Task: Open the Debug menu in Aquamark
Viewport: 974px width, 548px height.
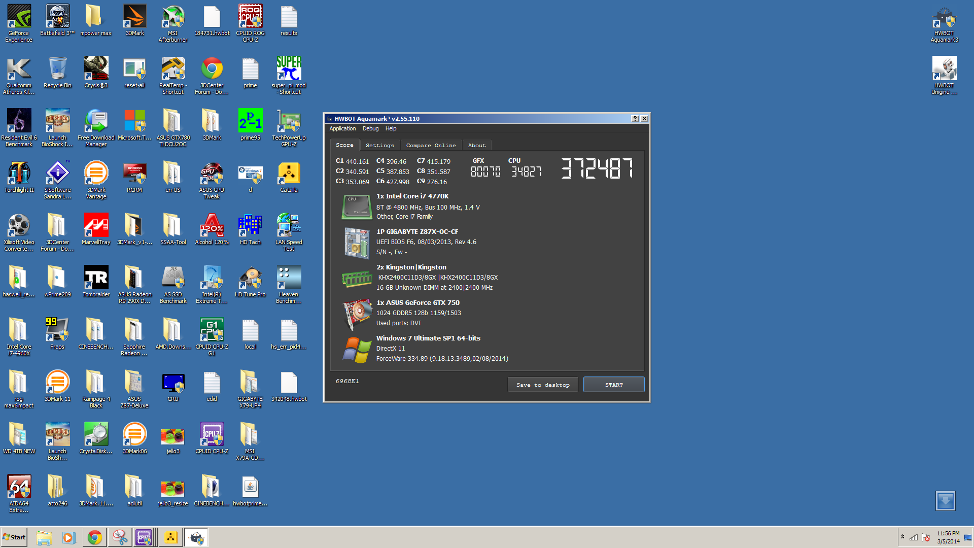Action: pos(370,129)
